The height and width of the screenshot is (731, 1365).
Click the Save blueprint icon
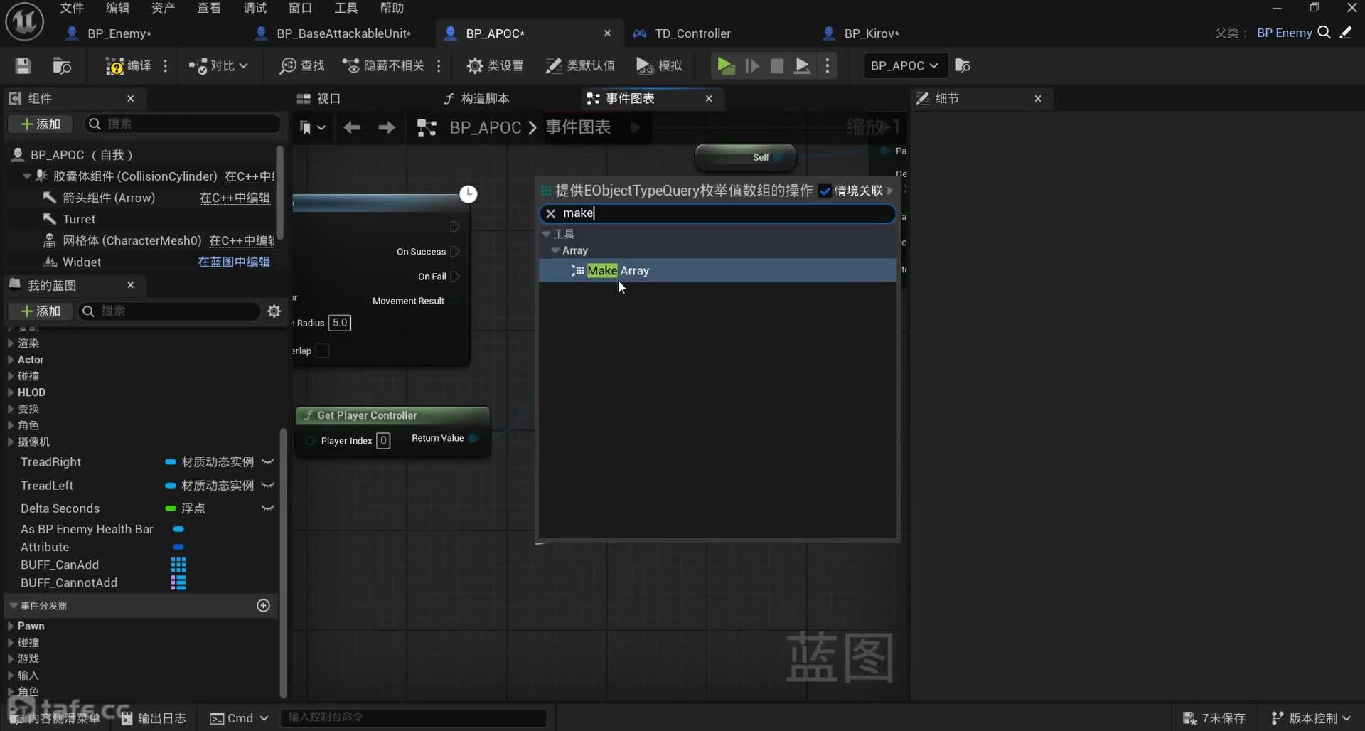23,65
